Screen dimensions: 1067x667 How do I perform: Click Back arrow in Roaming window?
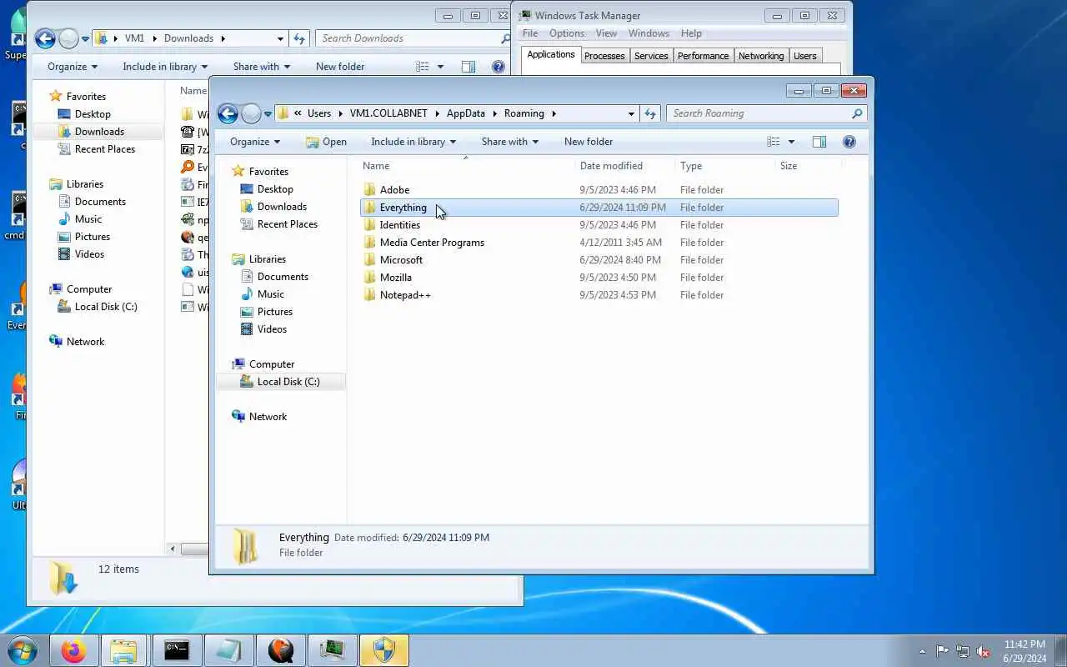[x=228, y=113]
